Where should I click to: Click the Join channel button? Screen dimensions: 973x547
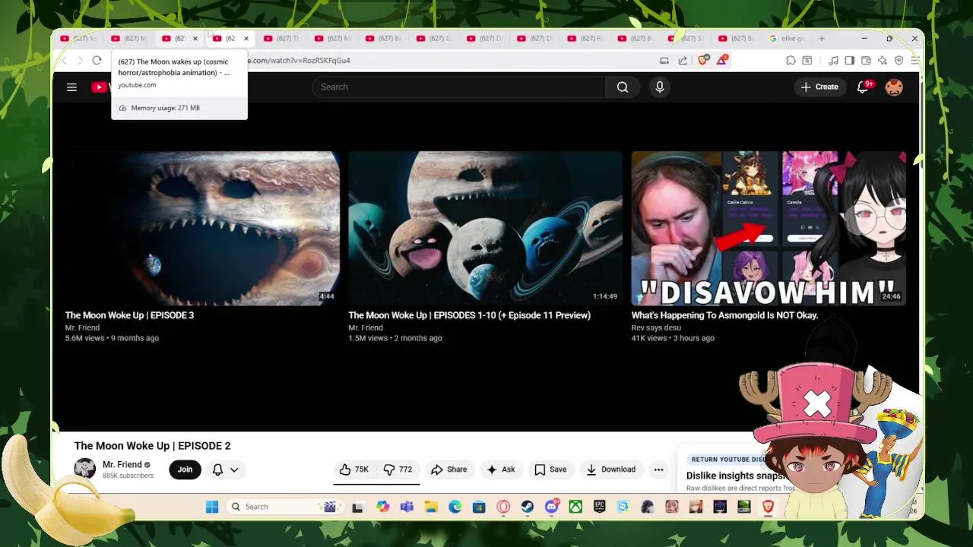[x=185, y=470]
